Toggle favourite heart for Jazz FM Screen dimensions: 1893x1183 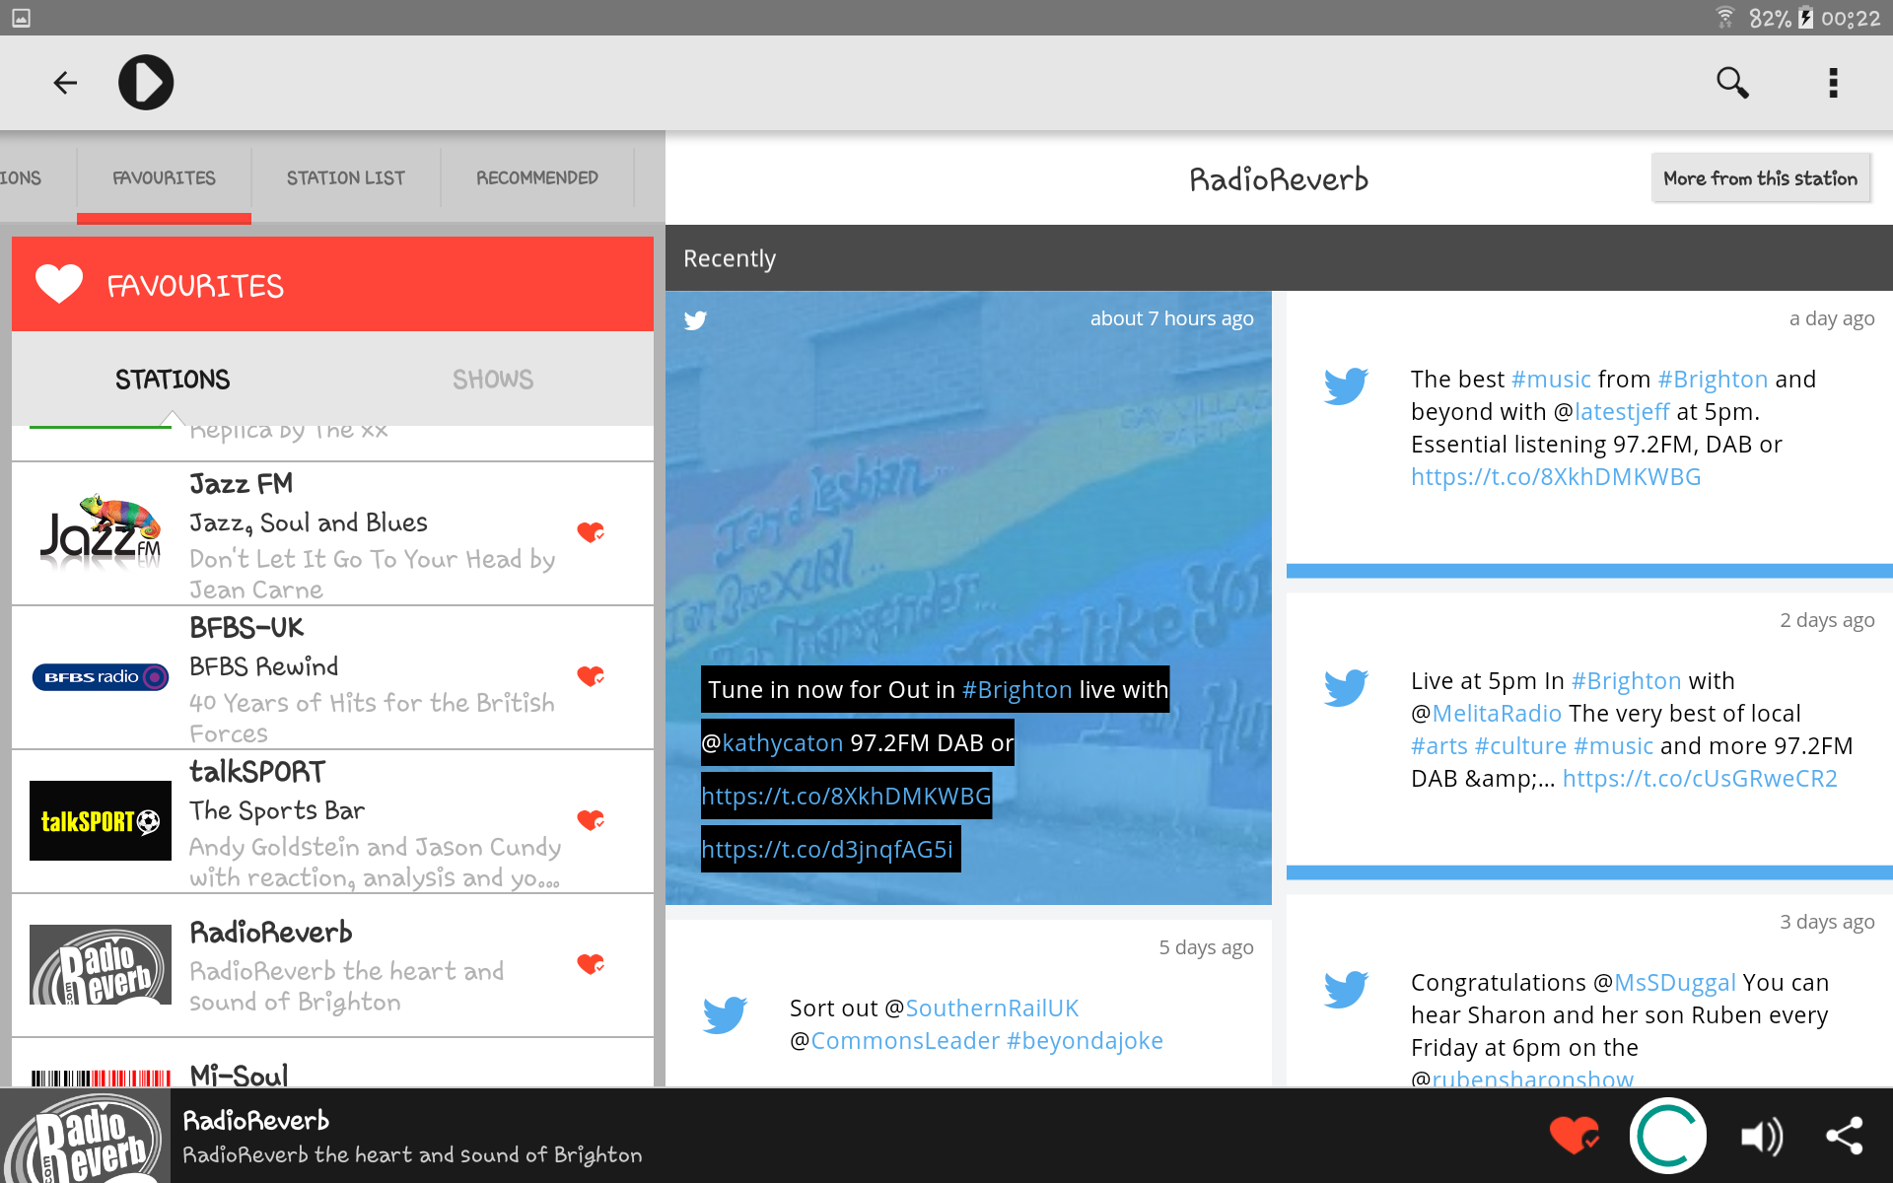coord(591,532)
